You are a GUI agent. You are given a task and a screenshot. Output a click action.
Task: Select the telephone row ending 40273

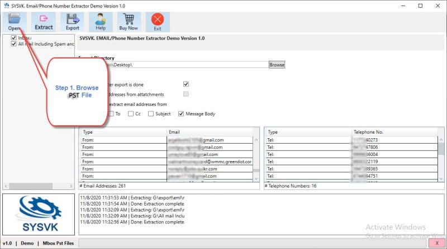point(352,140)
